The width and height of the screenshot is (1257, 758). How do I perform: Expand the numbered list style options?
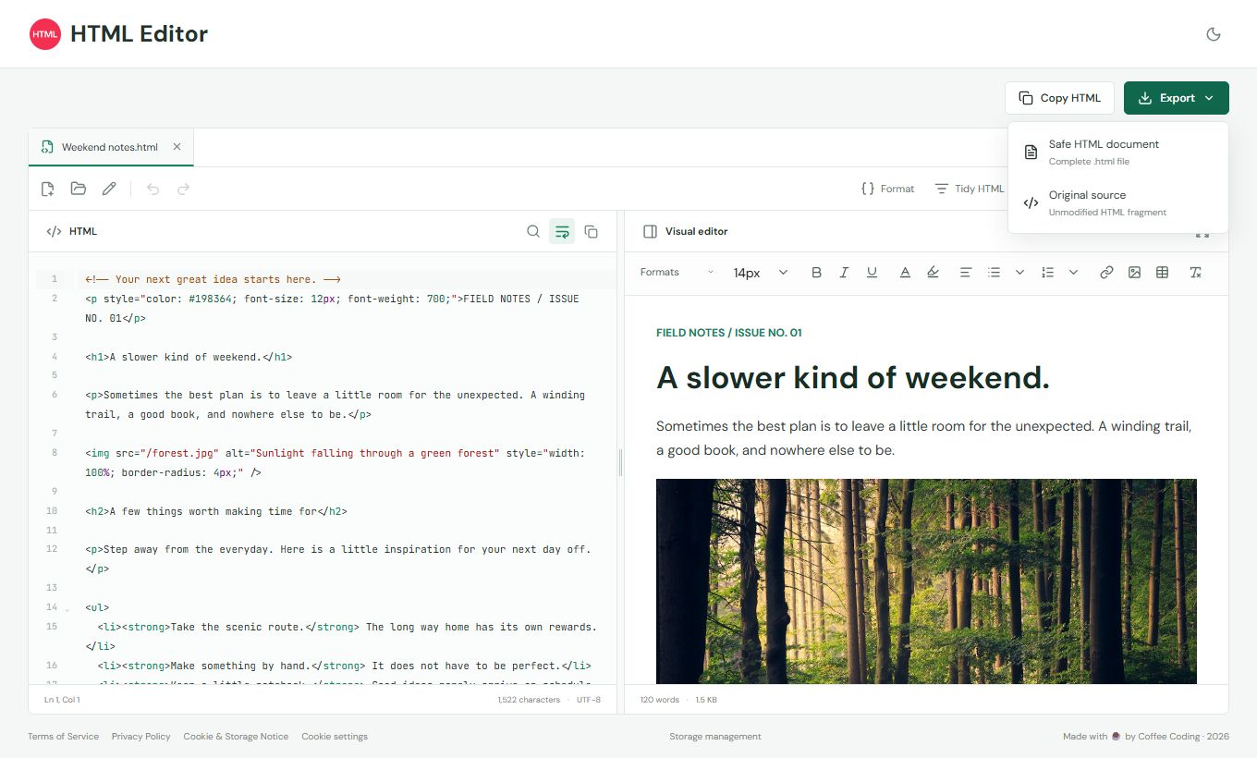click(x=1073, y=272)
